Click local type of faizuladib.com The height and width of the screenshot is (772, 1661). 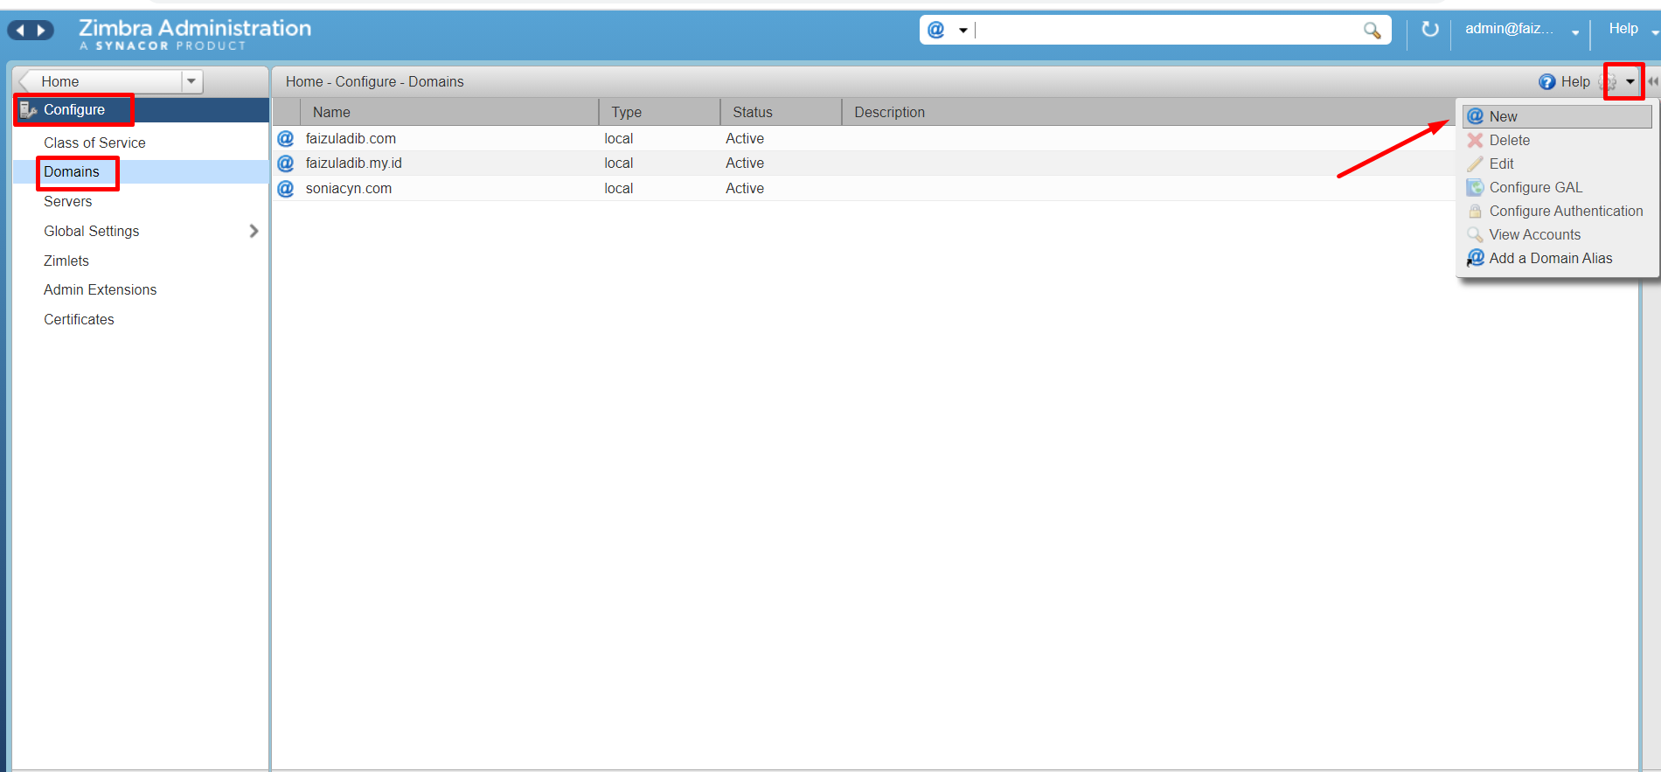click(x=619, y=138)
